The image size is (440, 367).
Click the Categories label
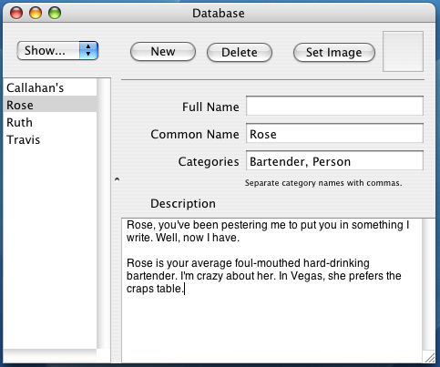209,161
